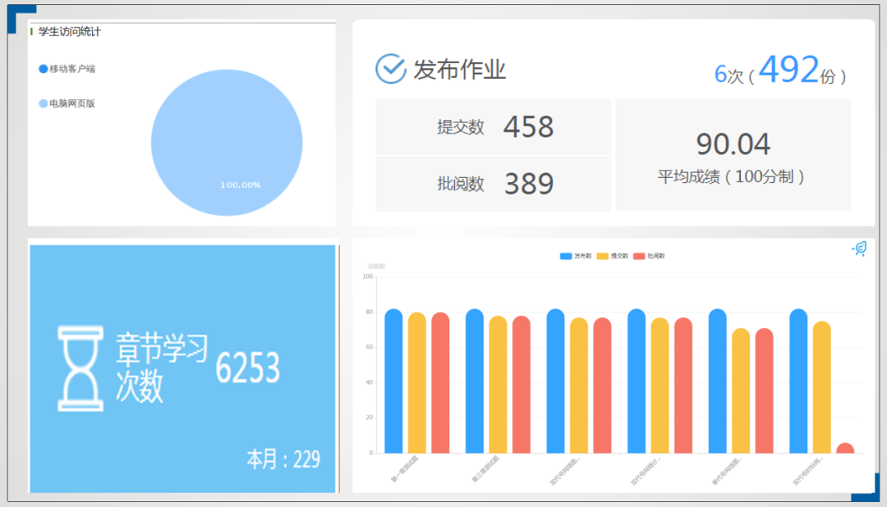Viewport: 887px width, 507px height.
Task: Click the 本月：229 monthly count
Action: 283,459
